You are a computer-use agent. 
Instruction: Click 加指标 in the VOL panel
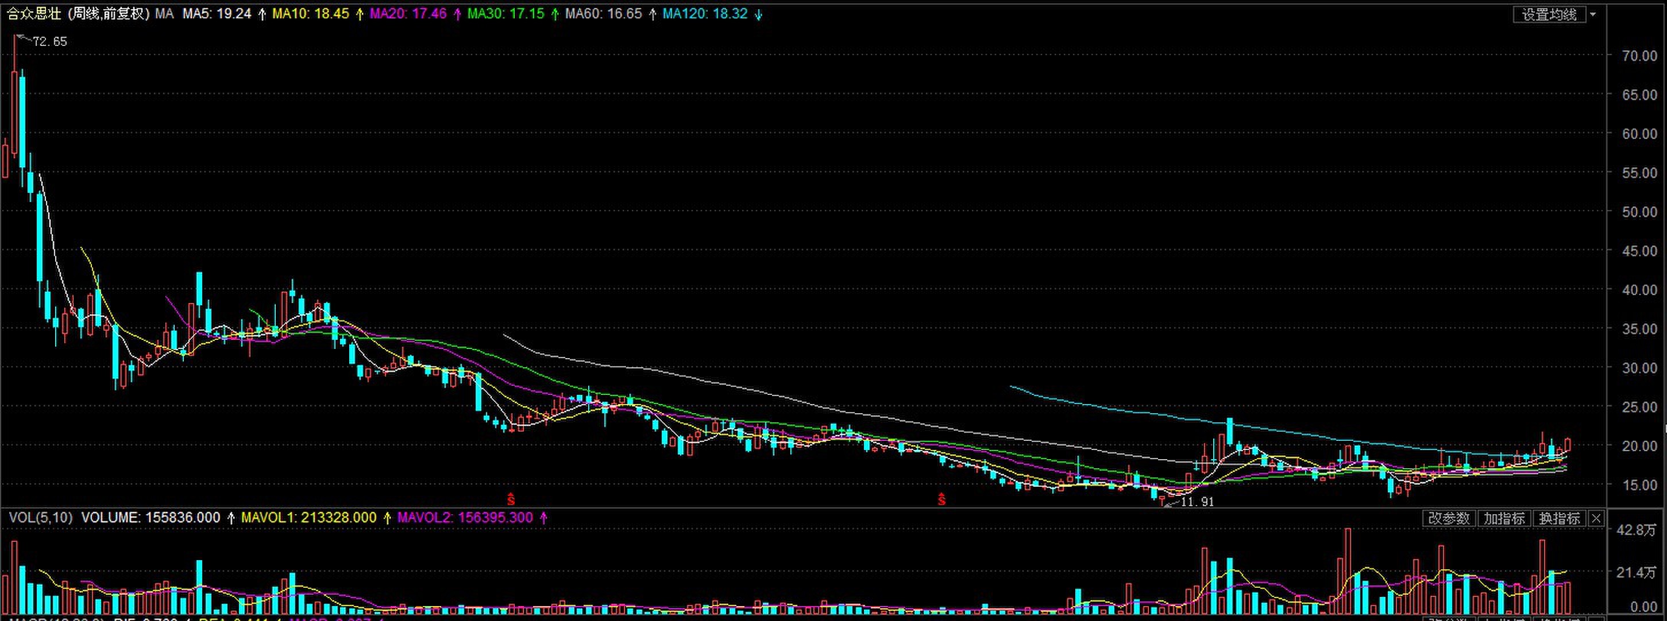(1504, 518)
